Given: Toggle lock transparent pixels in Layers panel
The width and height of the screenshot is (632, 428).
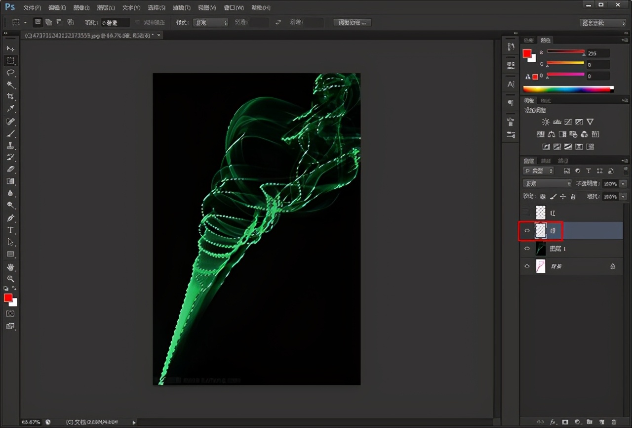Looking at the screenshot, I should point(543,196).
